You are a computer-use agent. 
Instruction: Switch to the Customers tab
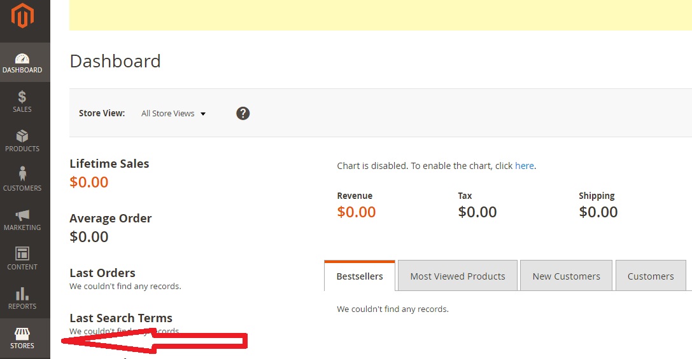pyautogui.click(x=650, y=276)
